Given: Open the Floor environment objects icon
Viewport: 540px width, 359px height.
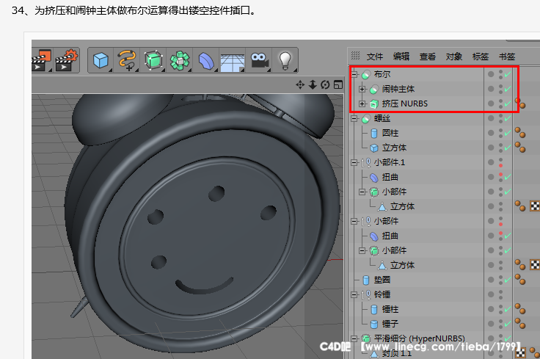Looking at the screenshot, I should click(x=233, y=62).
